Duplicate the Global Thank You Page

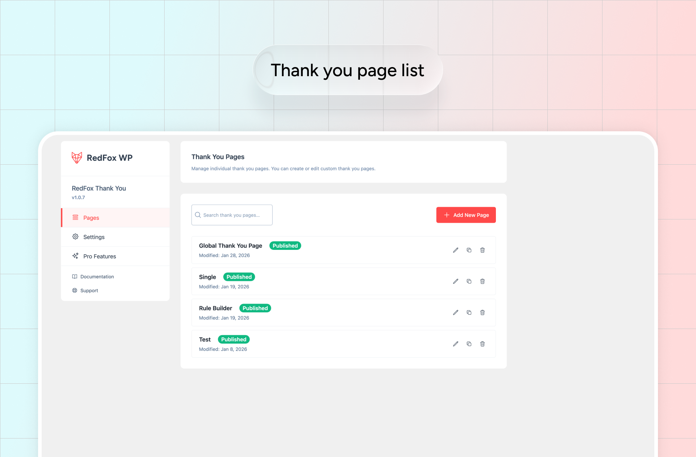click(x=469, y=250)
